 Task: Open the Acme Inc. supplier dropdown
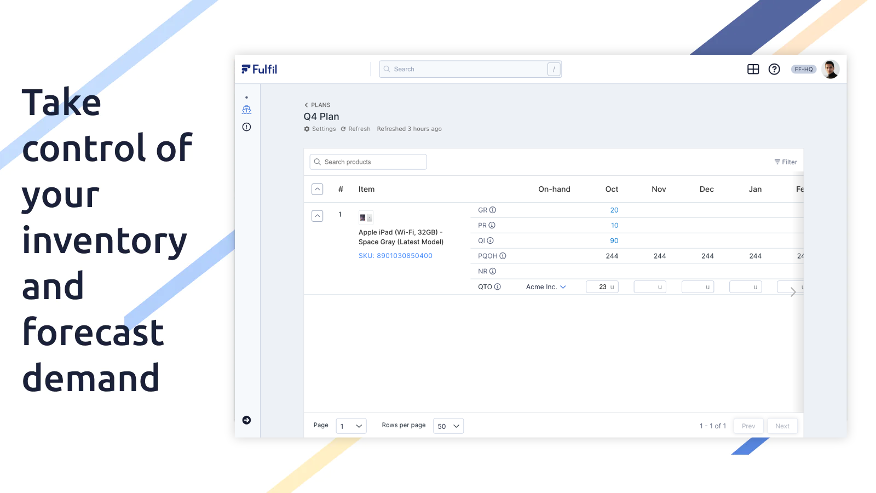(545, 286)
